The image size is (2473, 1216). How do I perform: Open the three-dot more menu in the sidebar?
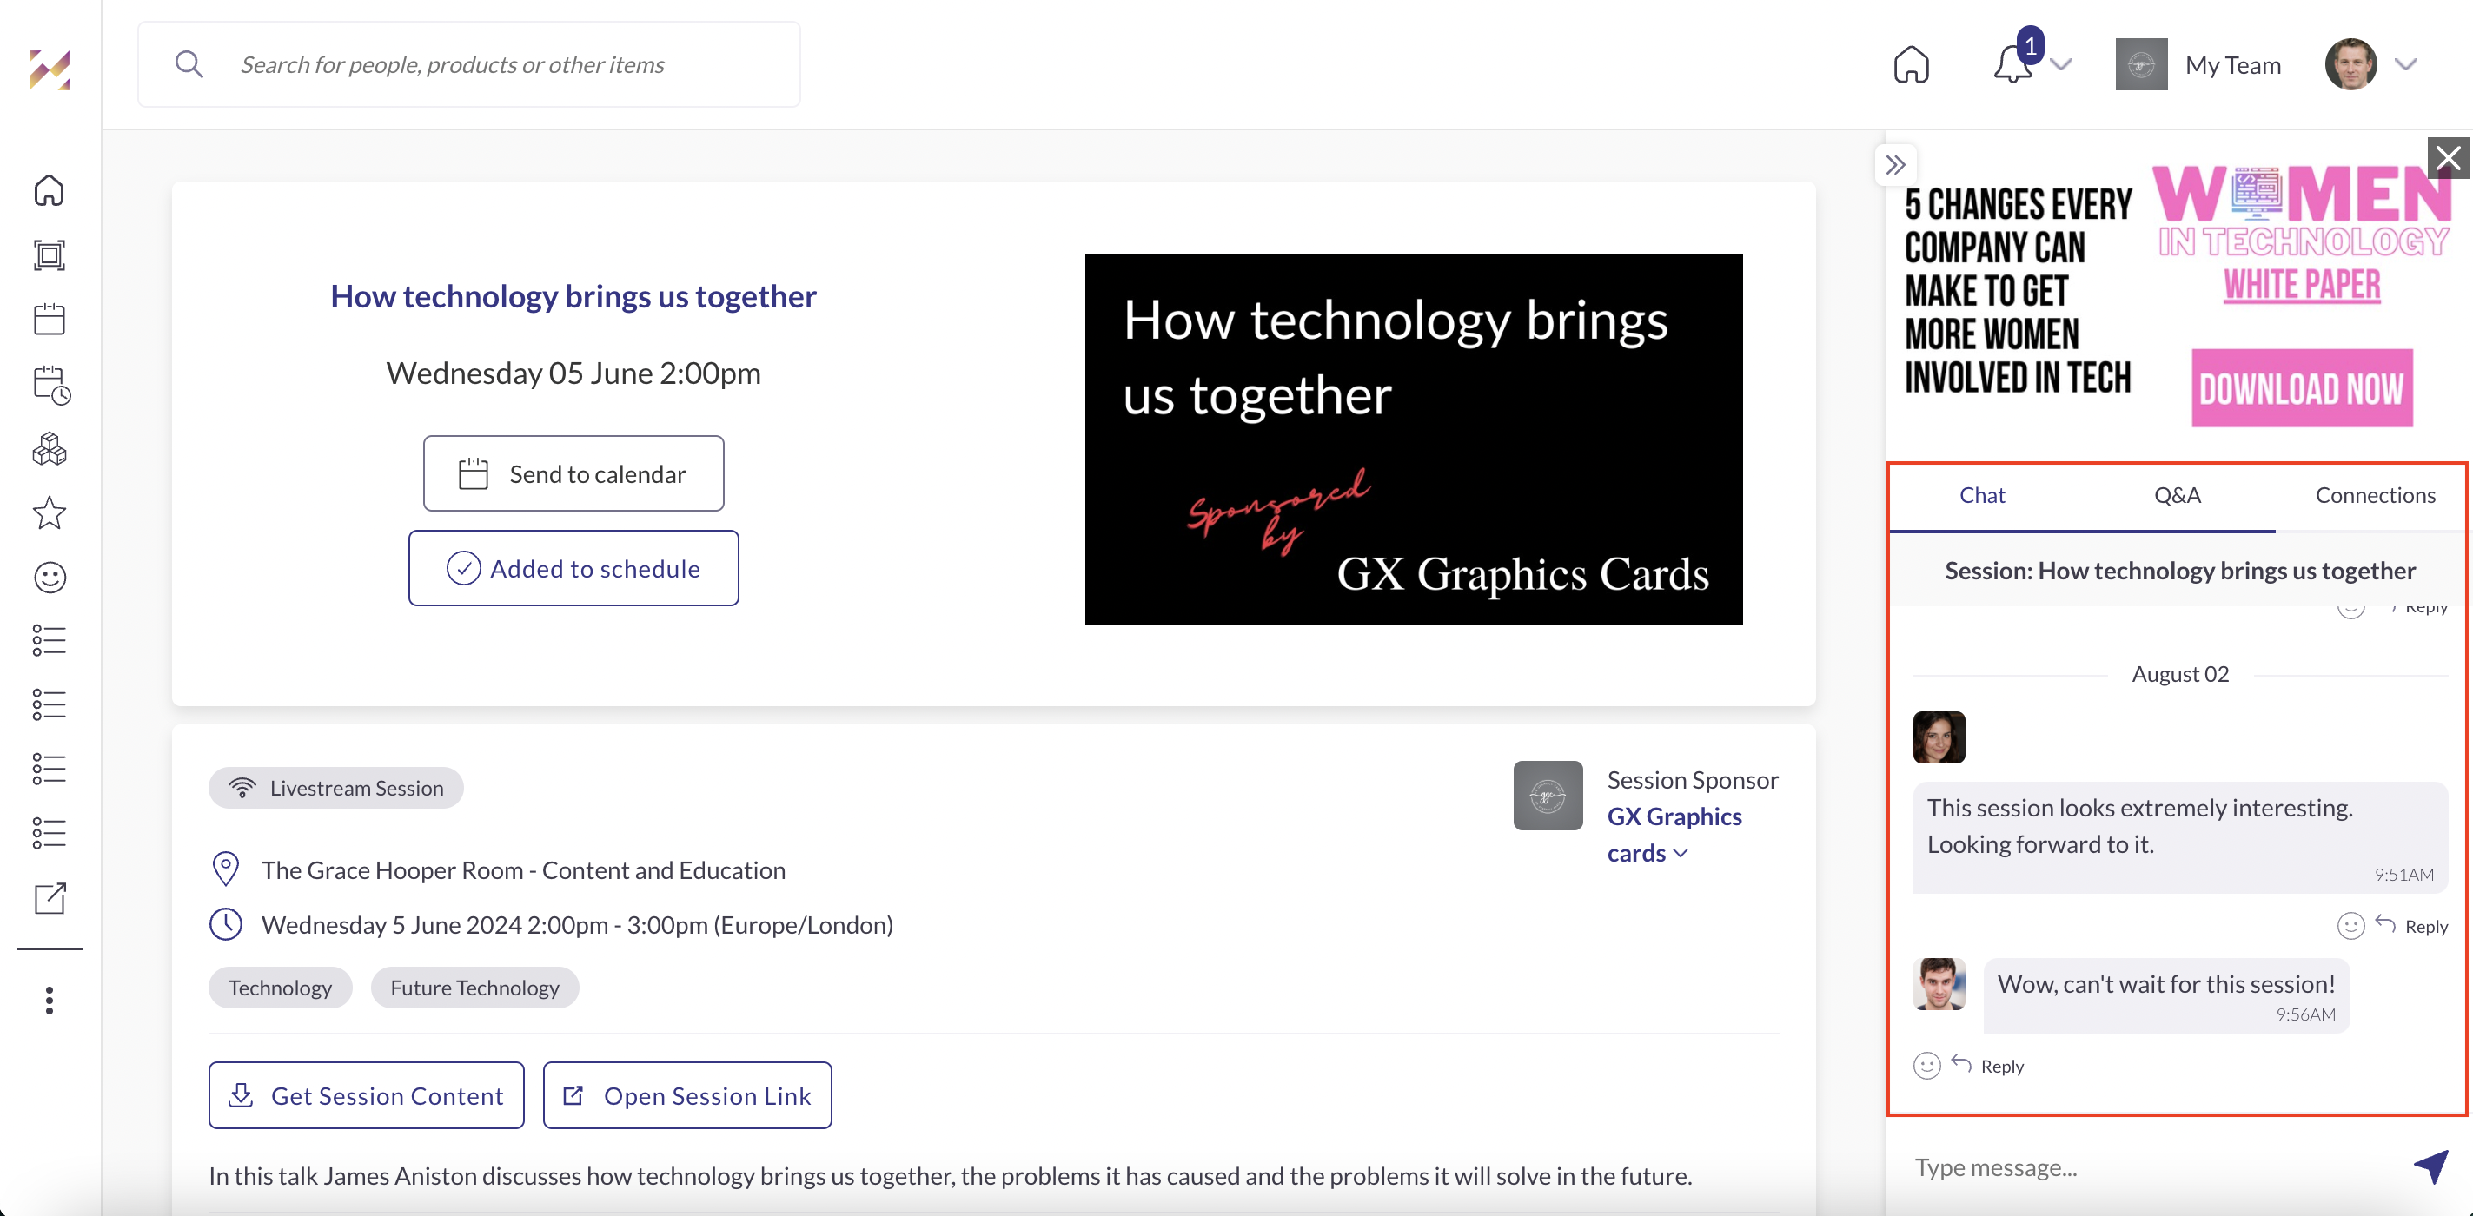[x=49, y=1001]
